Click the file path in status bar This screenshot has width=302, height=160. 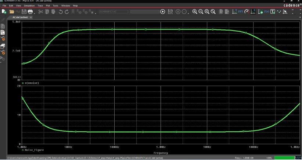(x=85, y=158)
